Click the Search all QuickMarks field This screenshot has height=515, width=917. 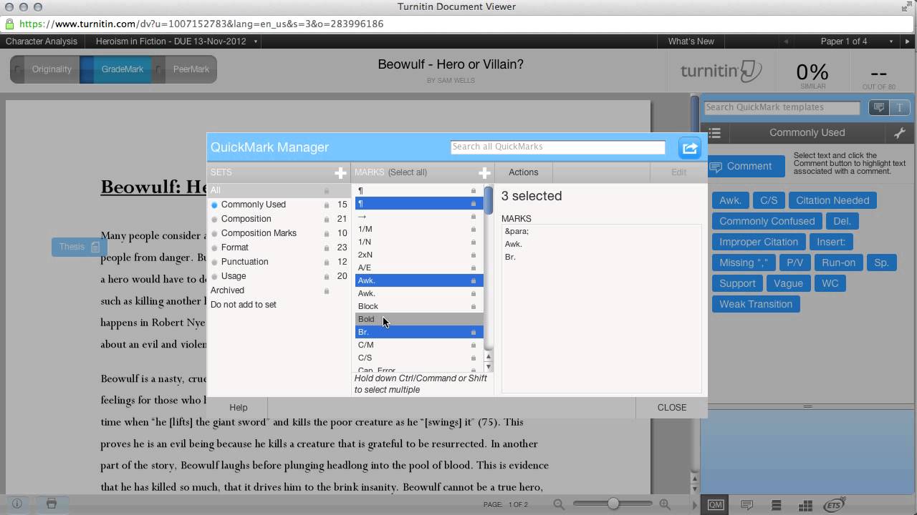coord(558,147)
